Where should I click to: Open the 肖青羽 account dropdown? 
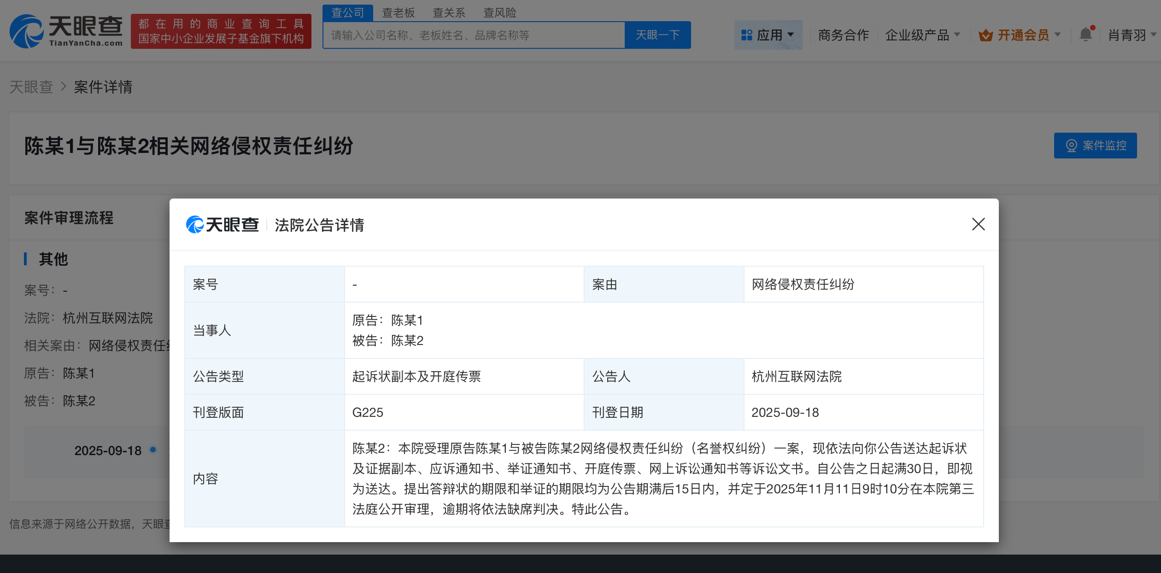pyautogui.click(x=1129, y=35)
